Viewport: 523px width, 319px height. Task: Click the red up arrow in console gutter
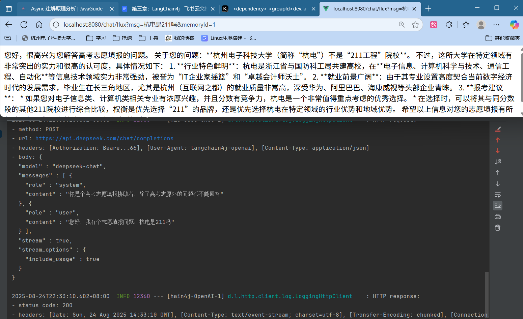coord(498,140)
